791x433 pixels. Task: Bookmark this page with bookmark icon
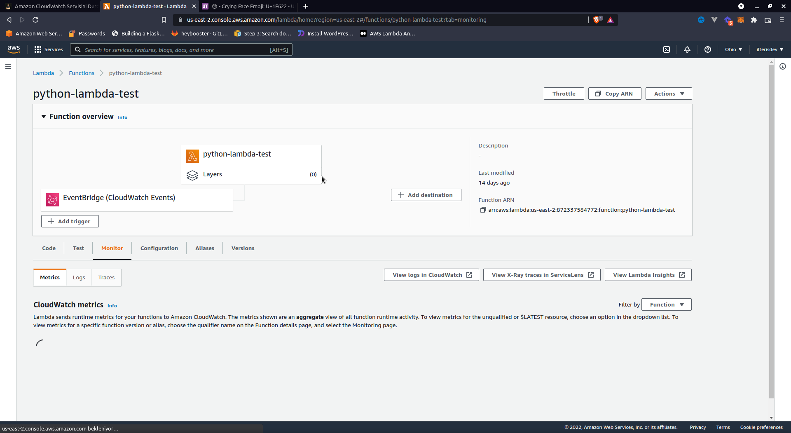point(164,20)
